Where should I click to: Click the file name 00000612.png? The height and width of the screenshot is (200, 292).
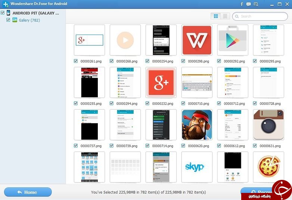[x=234, y=146]
